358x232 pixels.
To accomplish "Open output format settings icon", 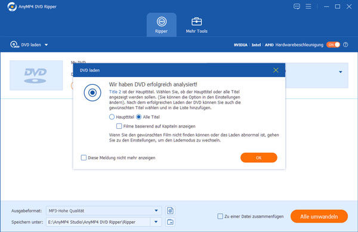I will point(170,211).
